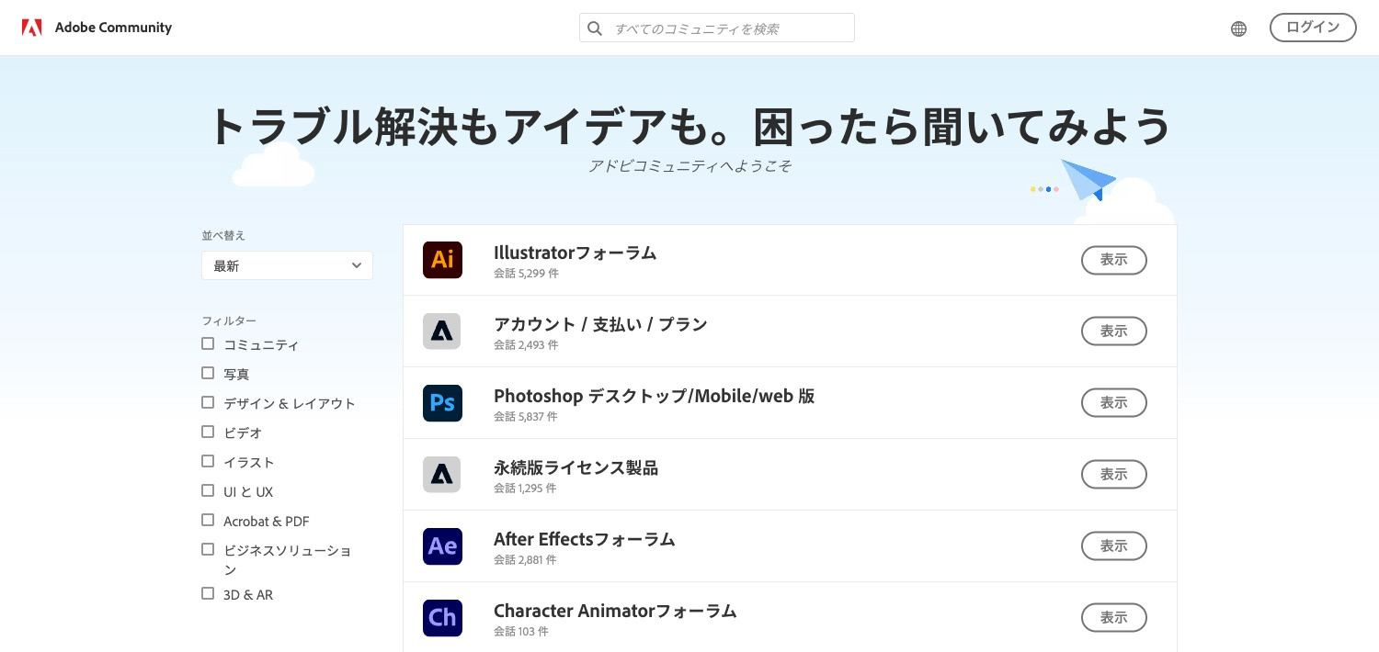Viewport: 1379px width, 652px height.
Task: Focus the すべてのコミュニティを検索 field
Action: coord(717,28)
